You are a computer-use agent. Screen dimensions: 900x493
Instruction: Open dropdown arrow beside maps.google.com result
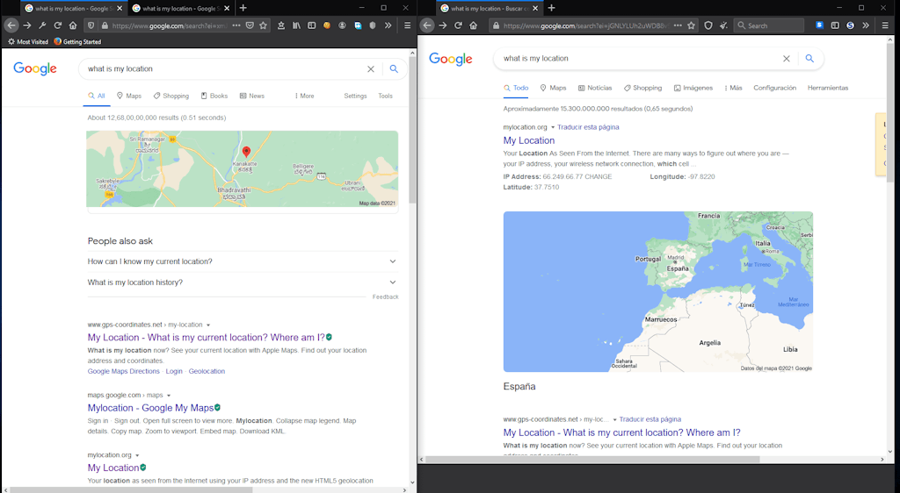[x=169, y=396]
